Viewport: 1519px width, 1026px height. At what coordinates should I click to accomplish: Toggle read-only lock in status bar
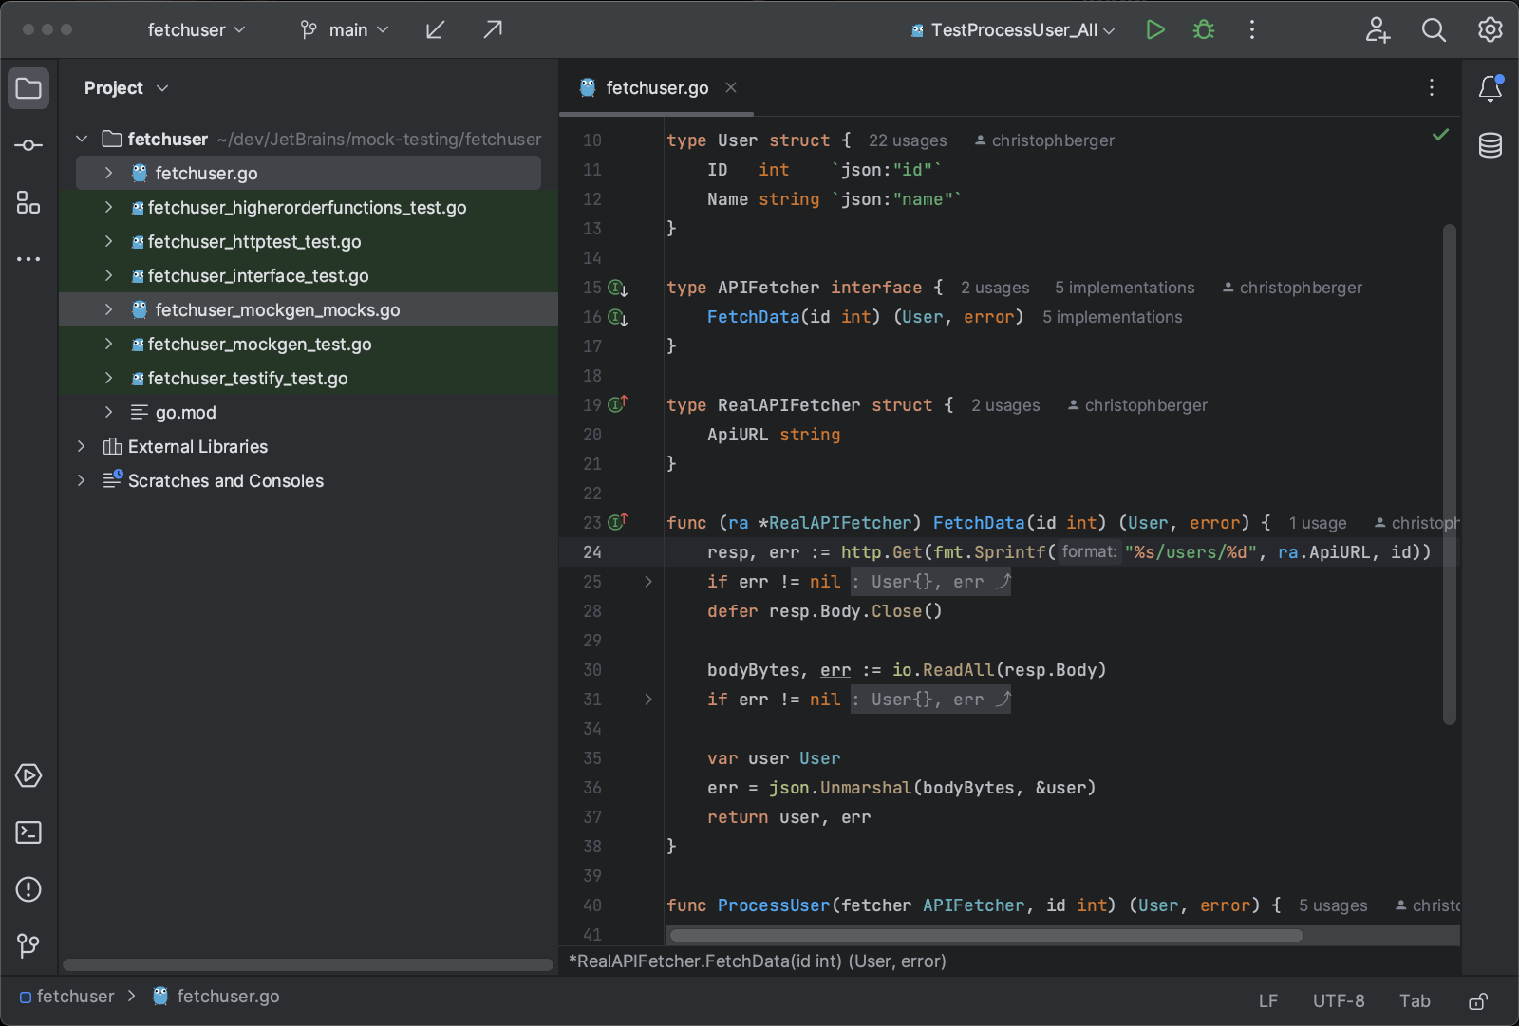point(1478,1001)
